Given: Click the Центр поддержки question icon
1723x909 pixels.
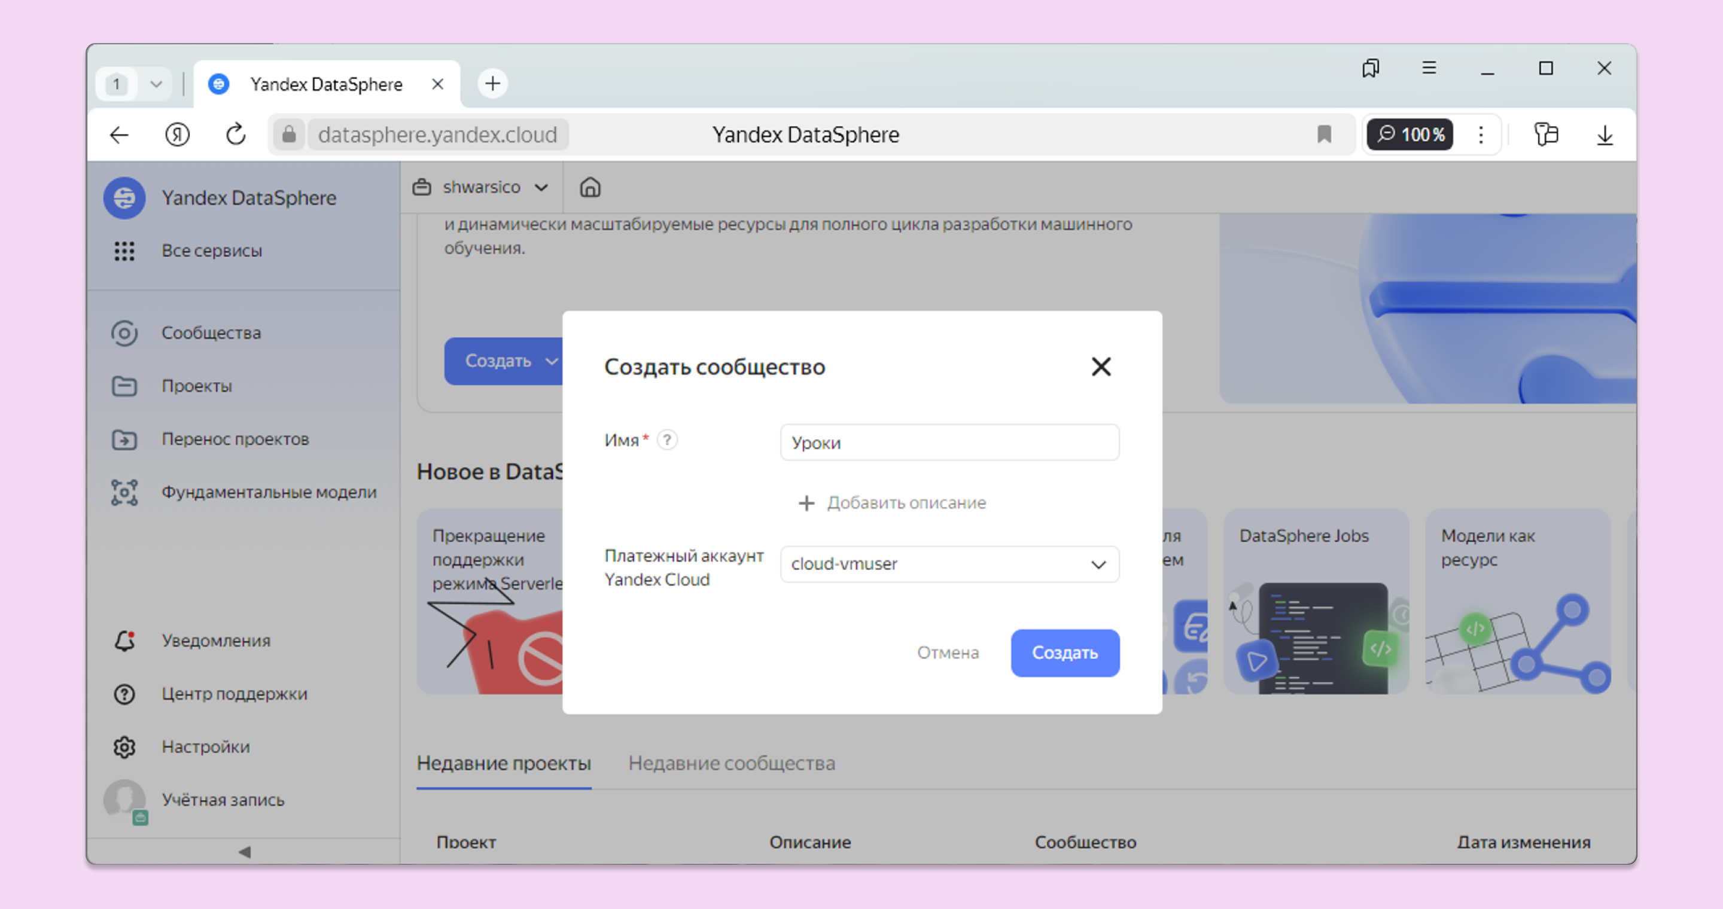Looking at the screenshot, I should click(124, 694).
